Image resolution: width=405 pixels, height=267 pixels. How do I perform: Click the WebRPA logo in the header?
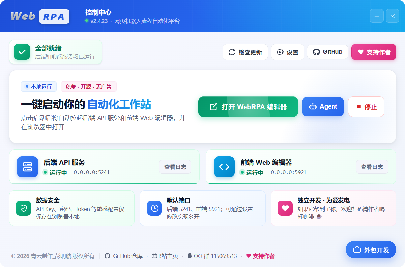(x=40, y=16)
